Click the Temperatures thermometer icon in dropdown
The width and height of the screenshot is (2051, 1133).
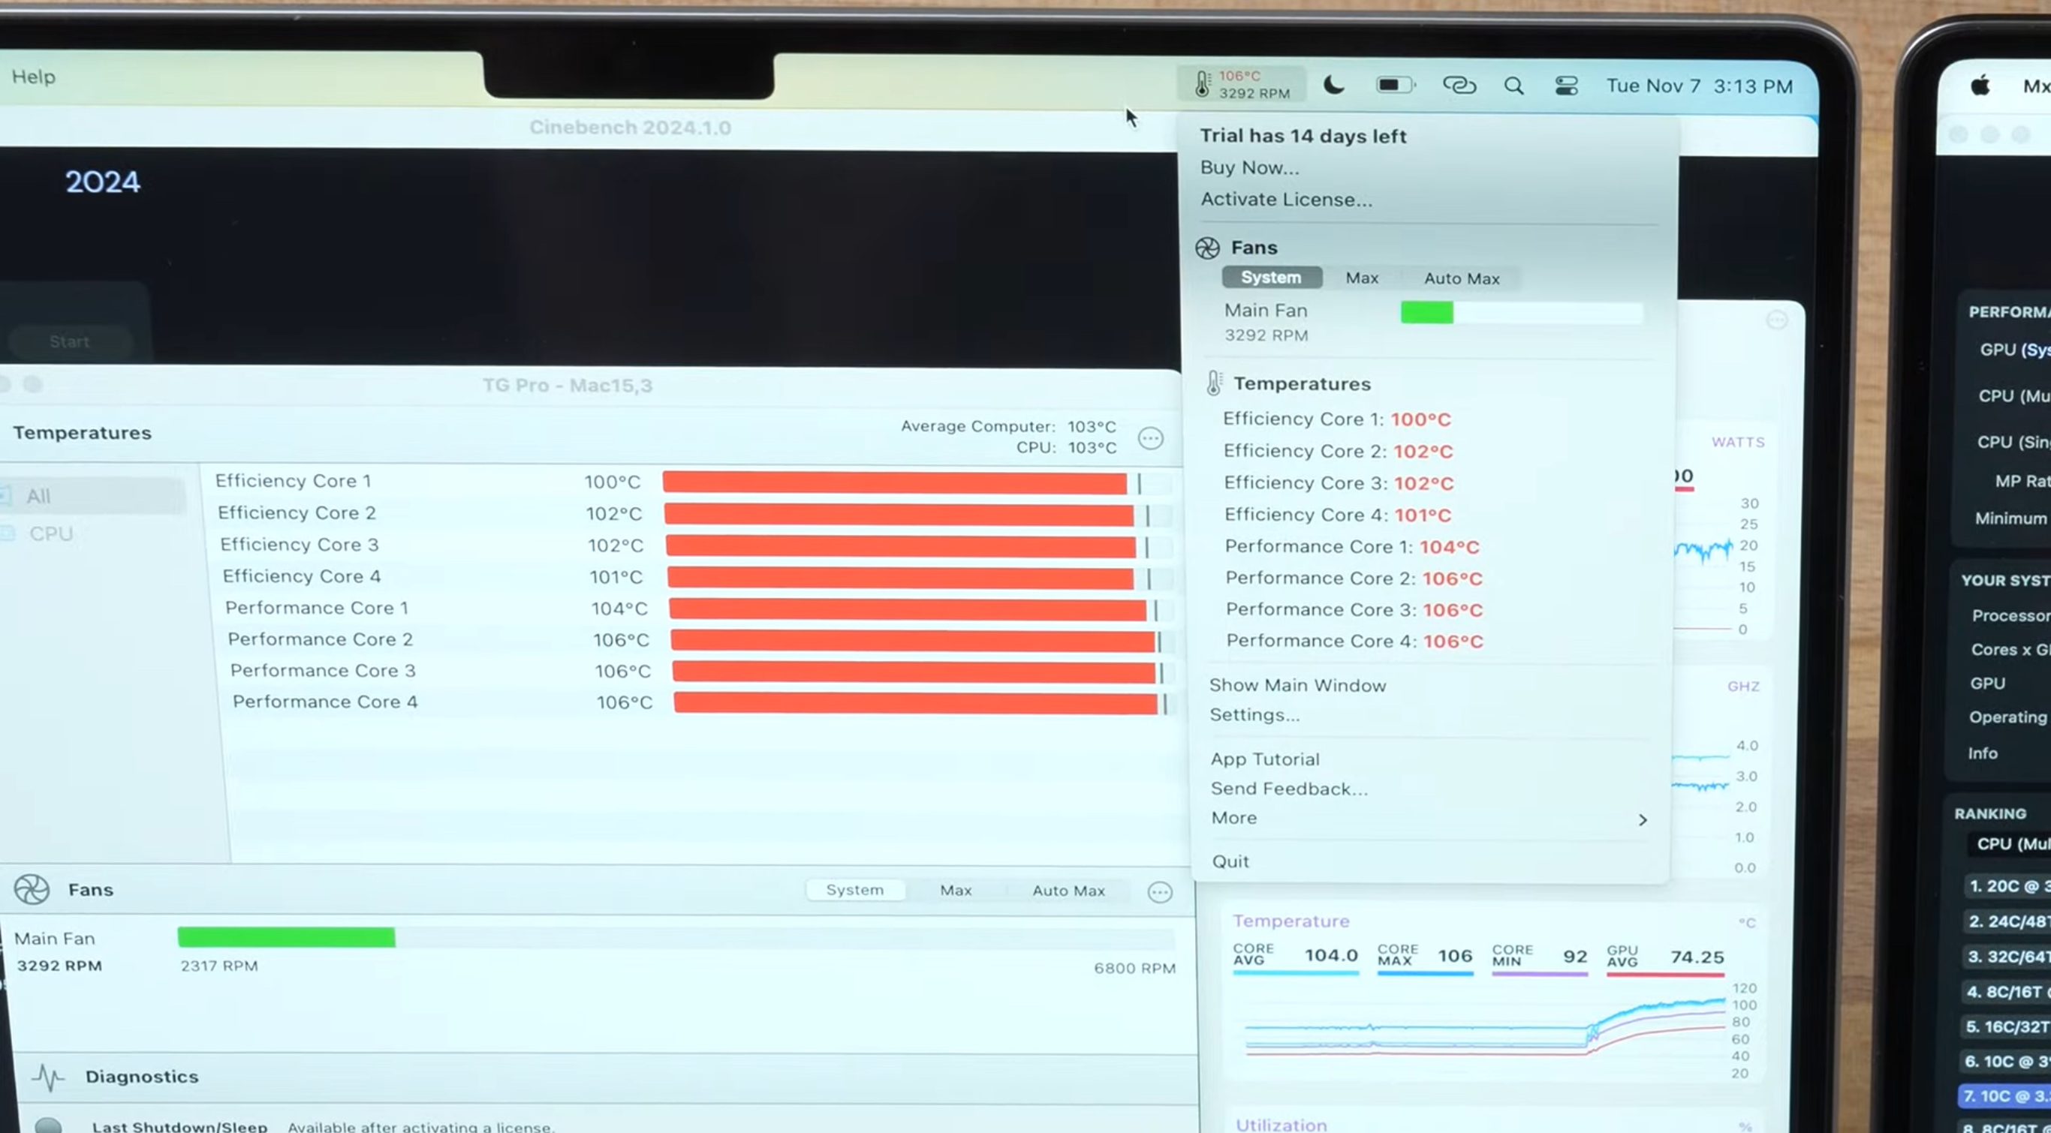[1213, 383]
